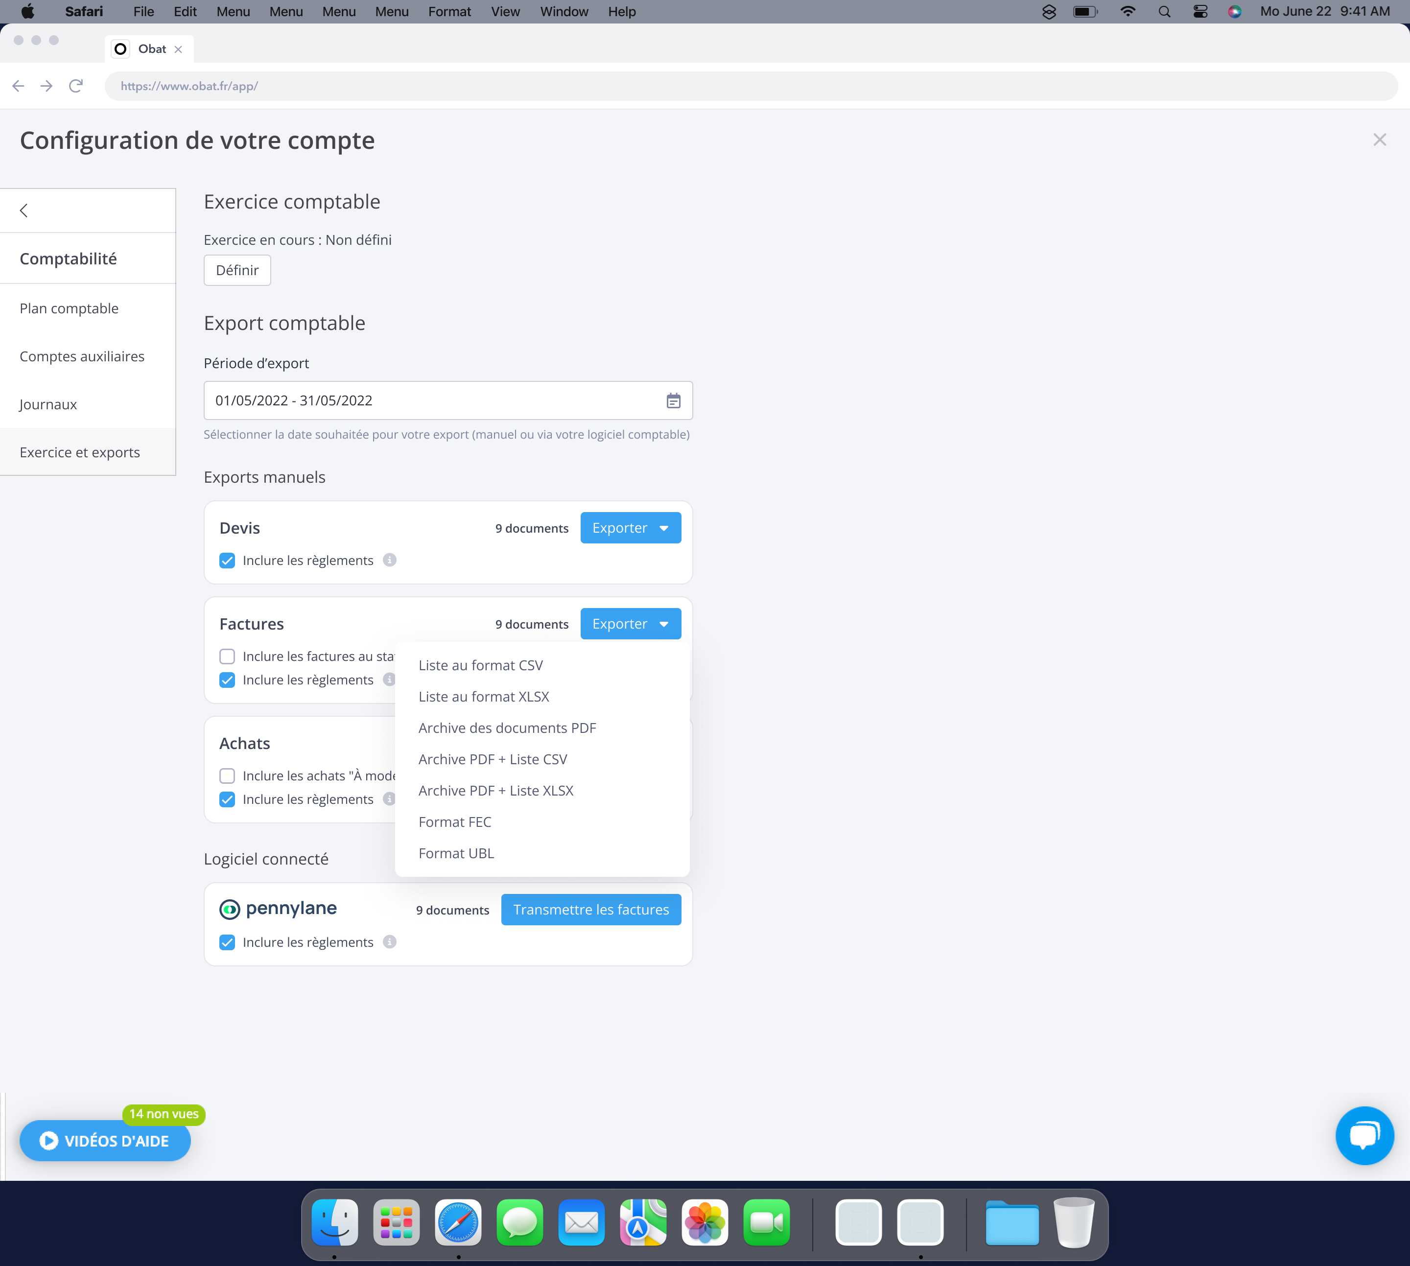Open the Vidéos d'aide help videos button
This screenshot has height=1266, width=1410.
[x=105, y=1141]
